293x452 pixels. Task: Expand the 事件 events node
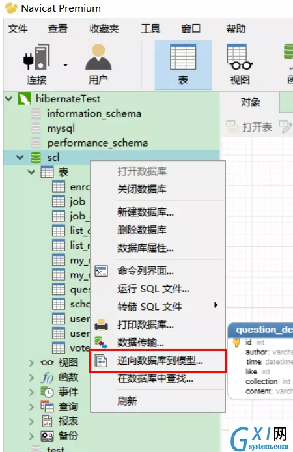[x=31, y=392]
